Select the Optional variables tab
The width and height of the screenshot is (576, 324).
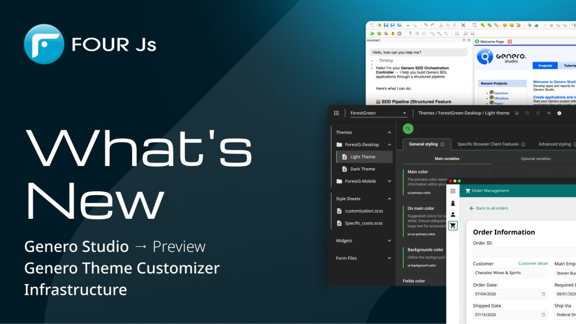535,159
